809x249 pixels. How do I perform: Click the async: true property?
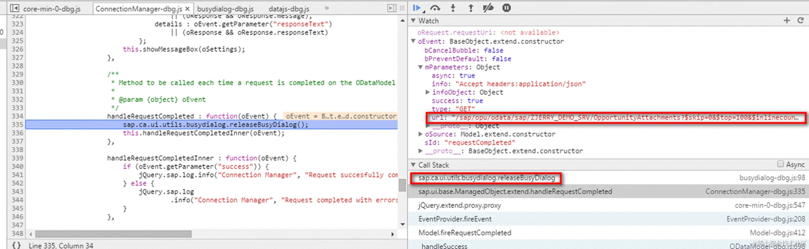tap(453, 75)
